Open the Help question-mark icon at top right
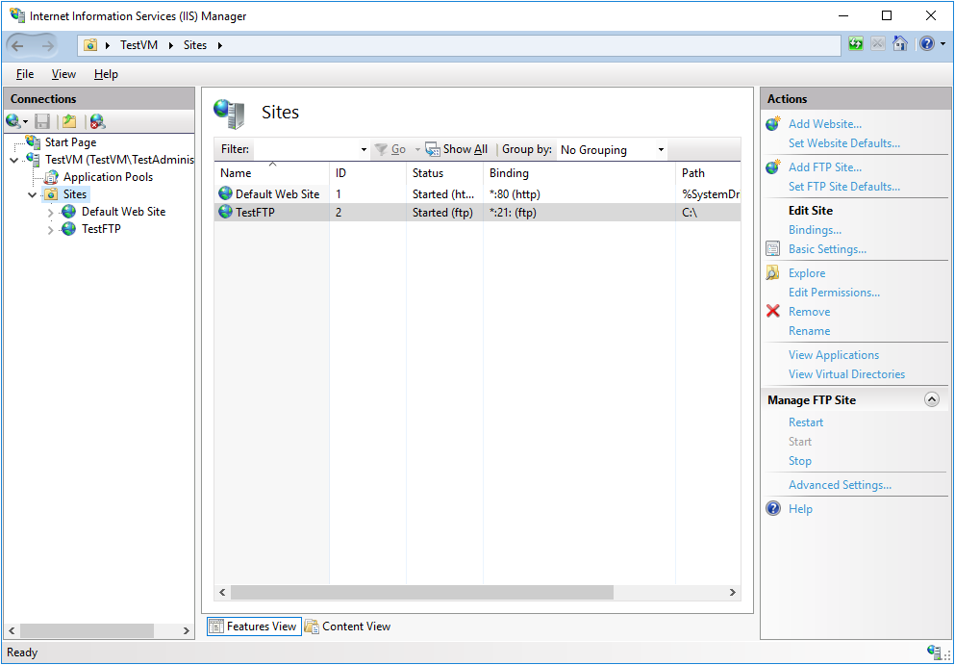The height and width of the screenshot is (665, 955). (926, 44)
